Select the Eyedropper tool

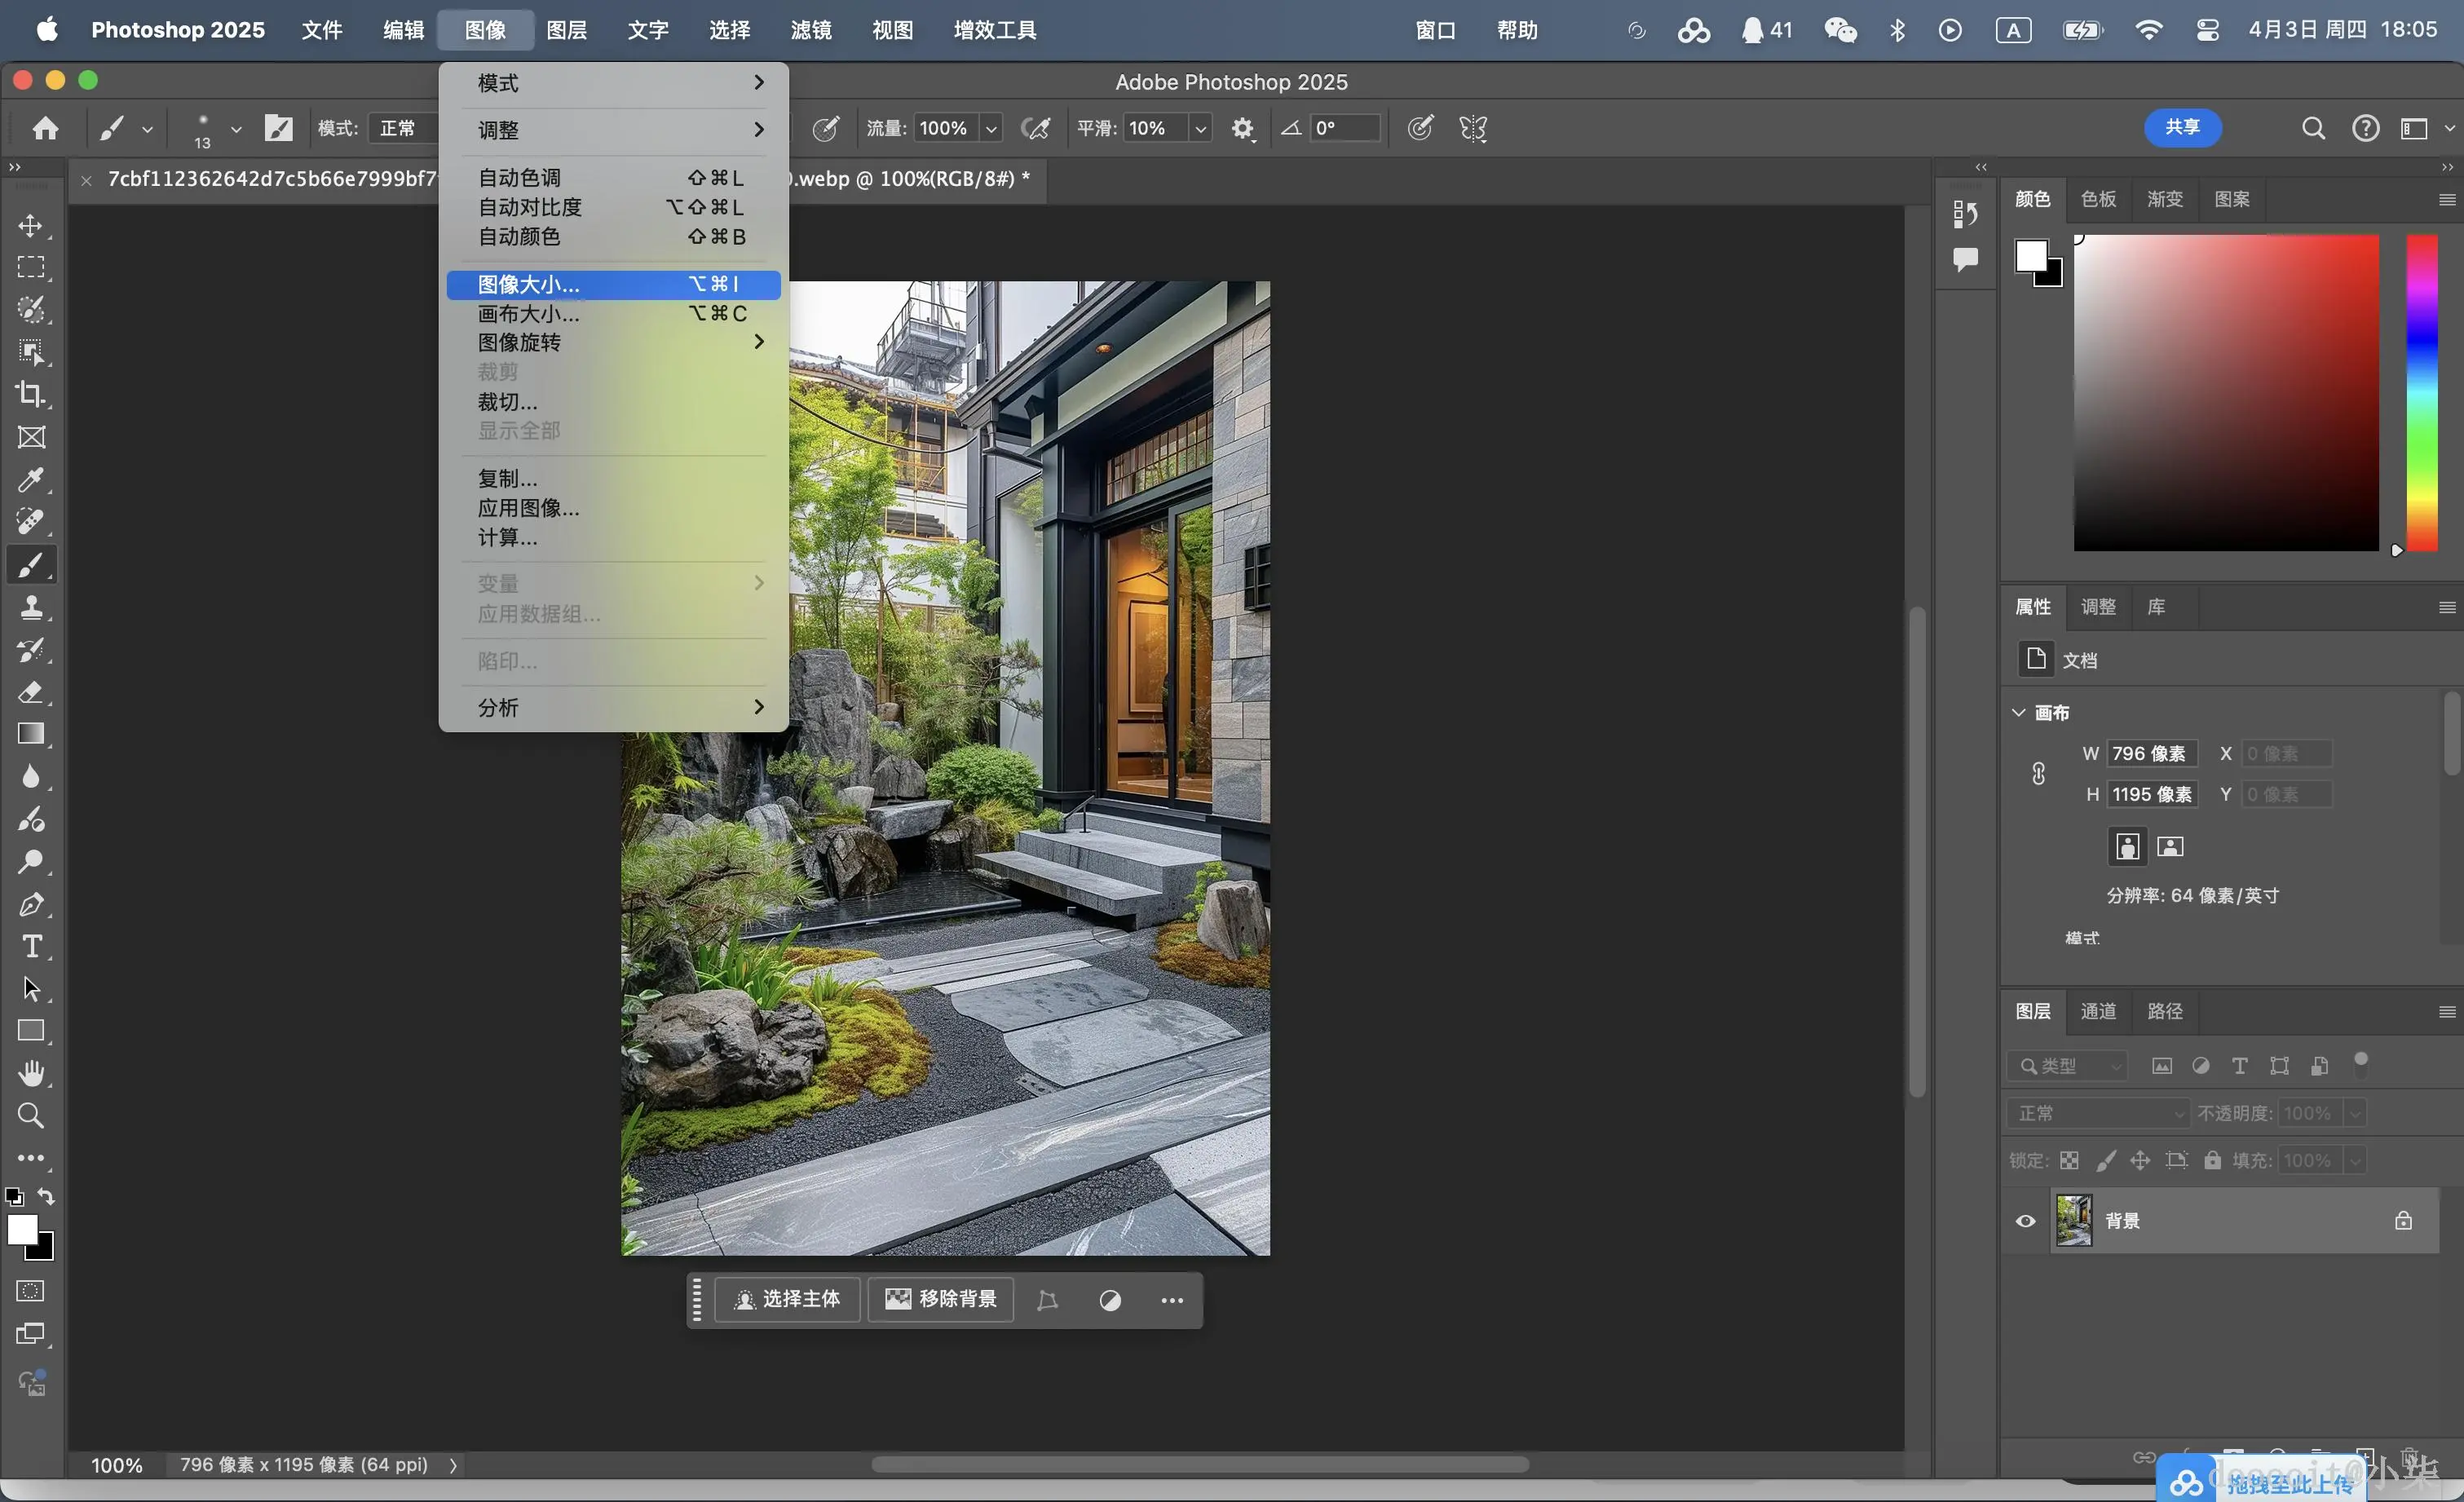[x=31, y=480]
